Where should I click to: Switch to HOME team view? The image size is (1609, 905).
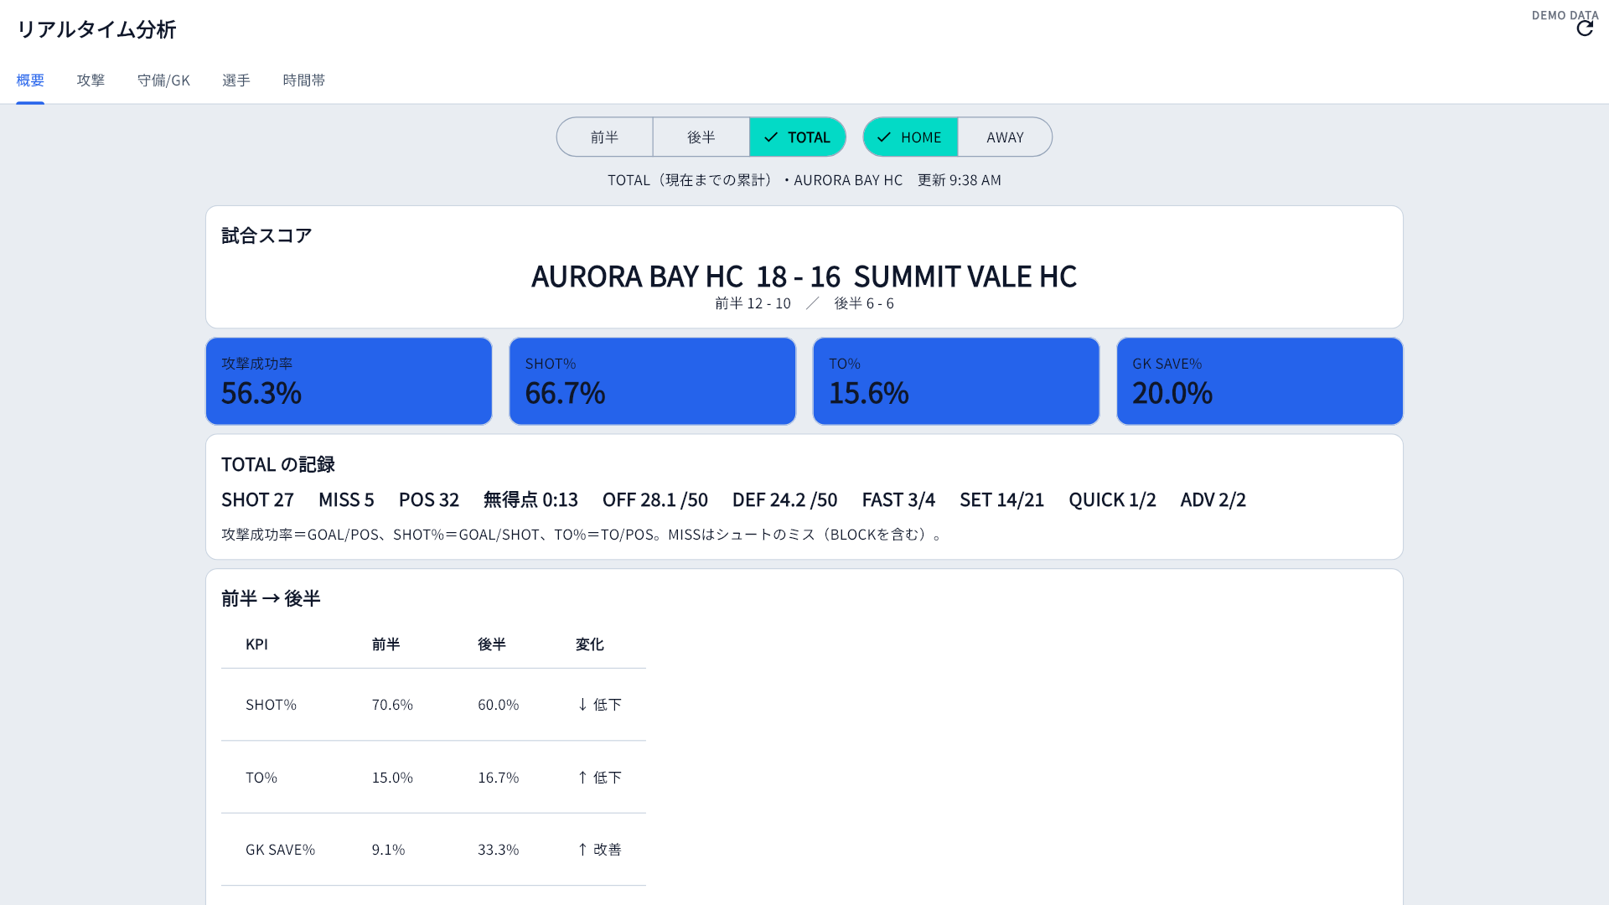pos(911,137)
